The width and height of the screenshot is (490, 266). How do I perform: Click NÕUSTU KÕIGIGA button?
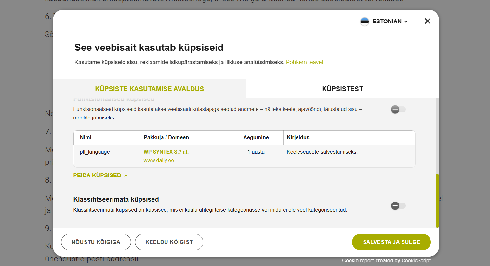(x=96, y=242)
